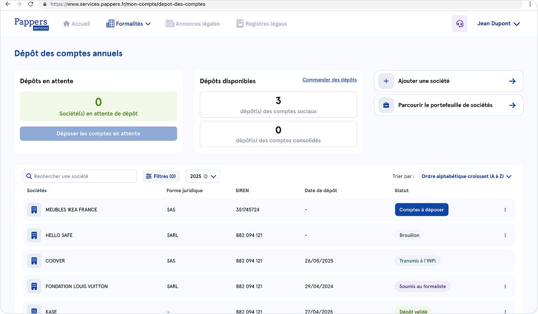Click the arrow icon on Ajouter une société card

pos(512,81)
